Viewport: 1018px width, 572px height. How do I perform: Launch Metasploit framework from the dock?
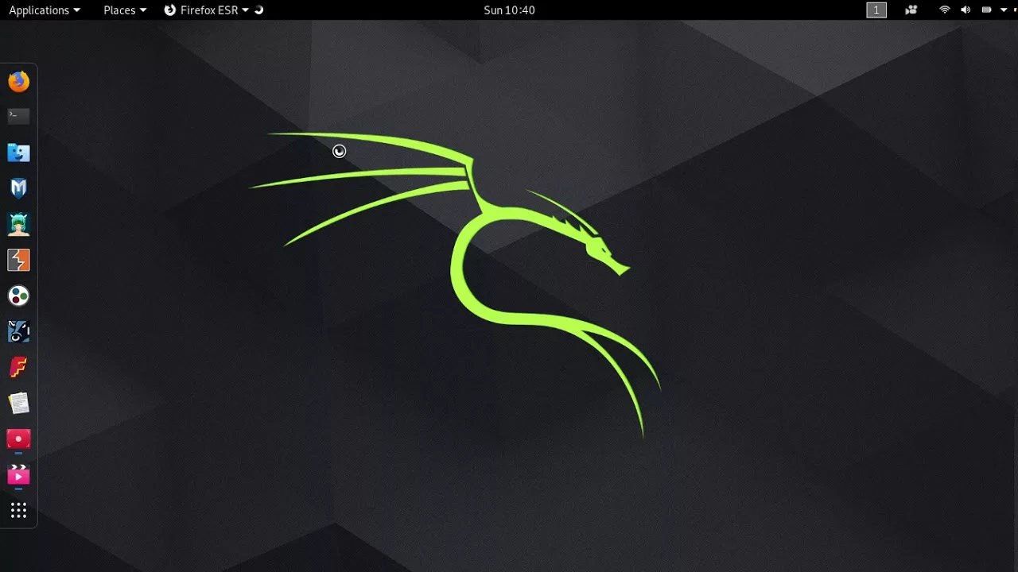click(x=18, y=188)
